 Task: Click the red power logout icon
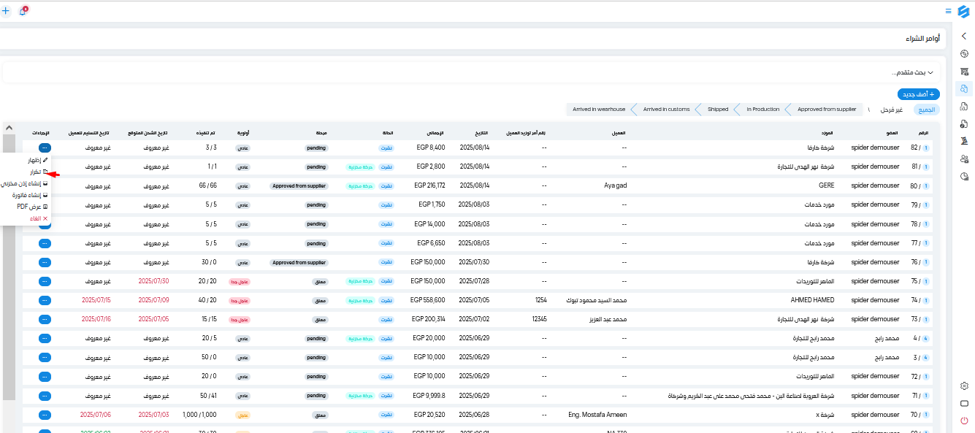click(x=964, y=421)
